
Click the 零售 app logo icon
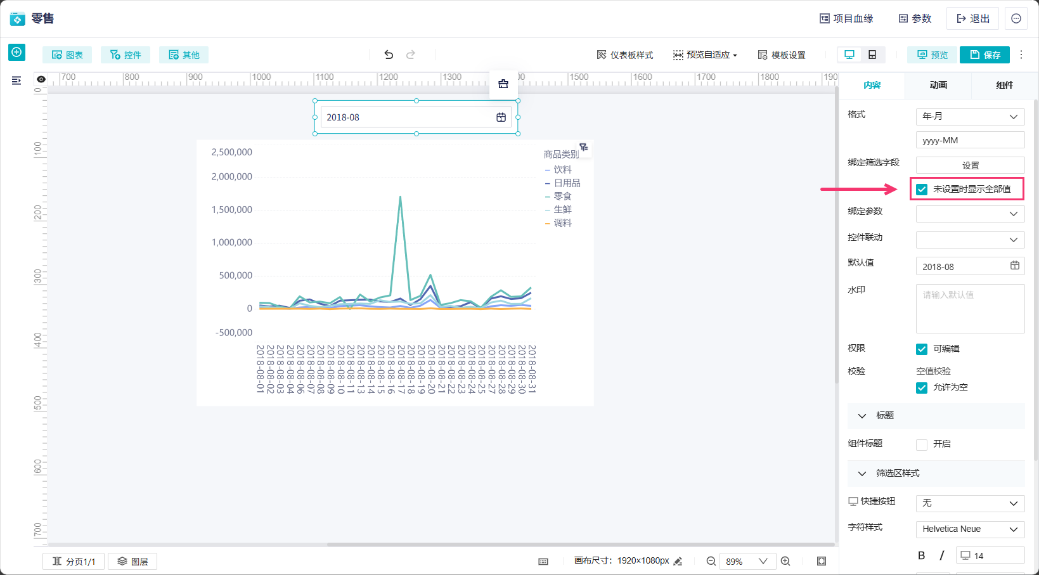[x=17, y=19]
